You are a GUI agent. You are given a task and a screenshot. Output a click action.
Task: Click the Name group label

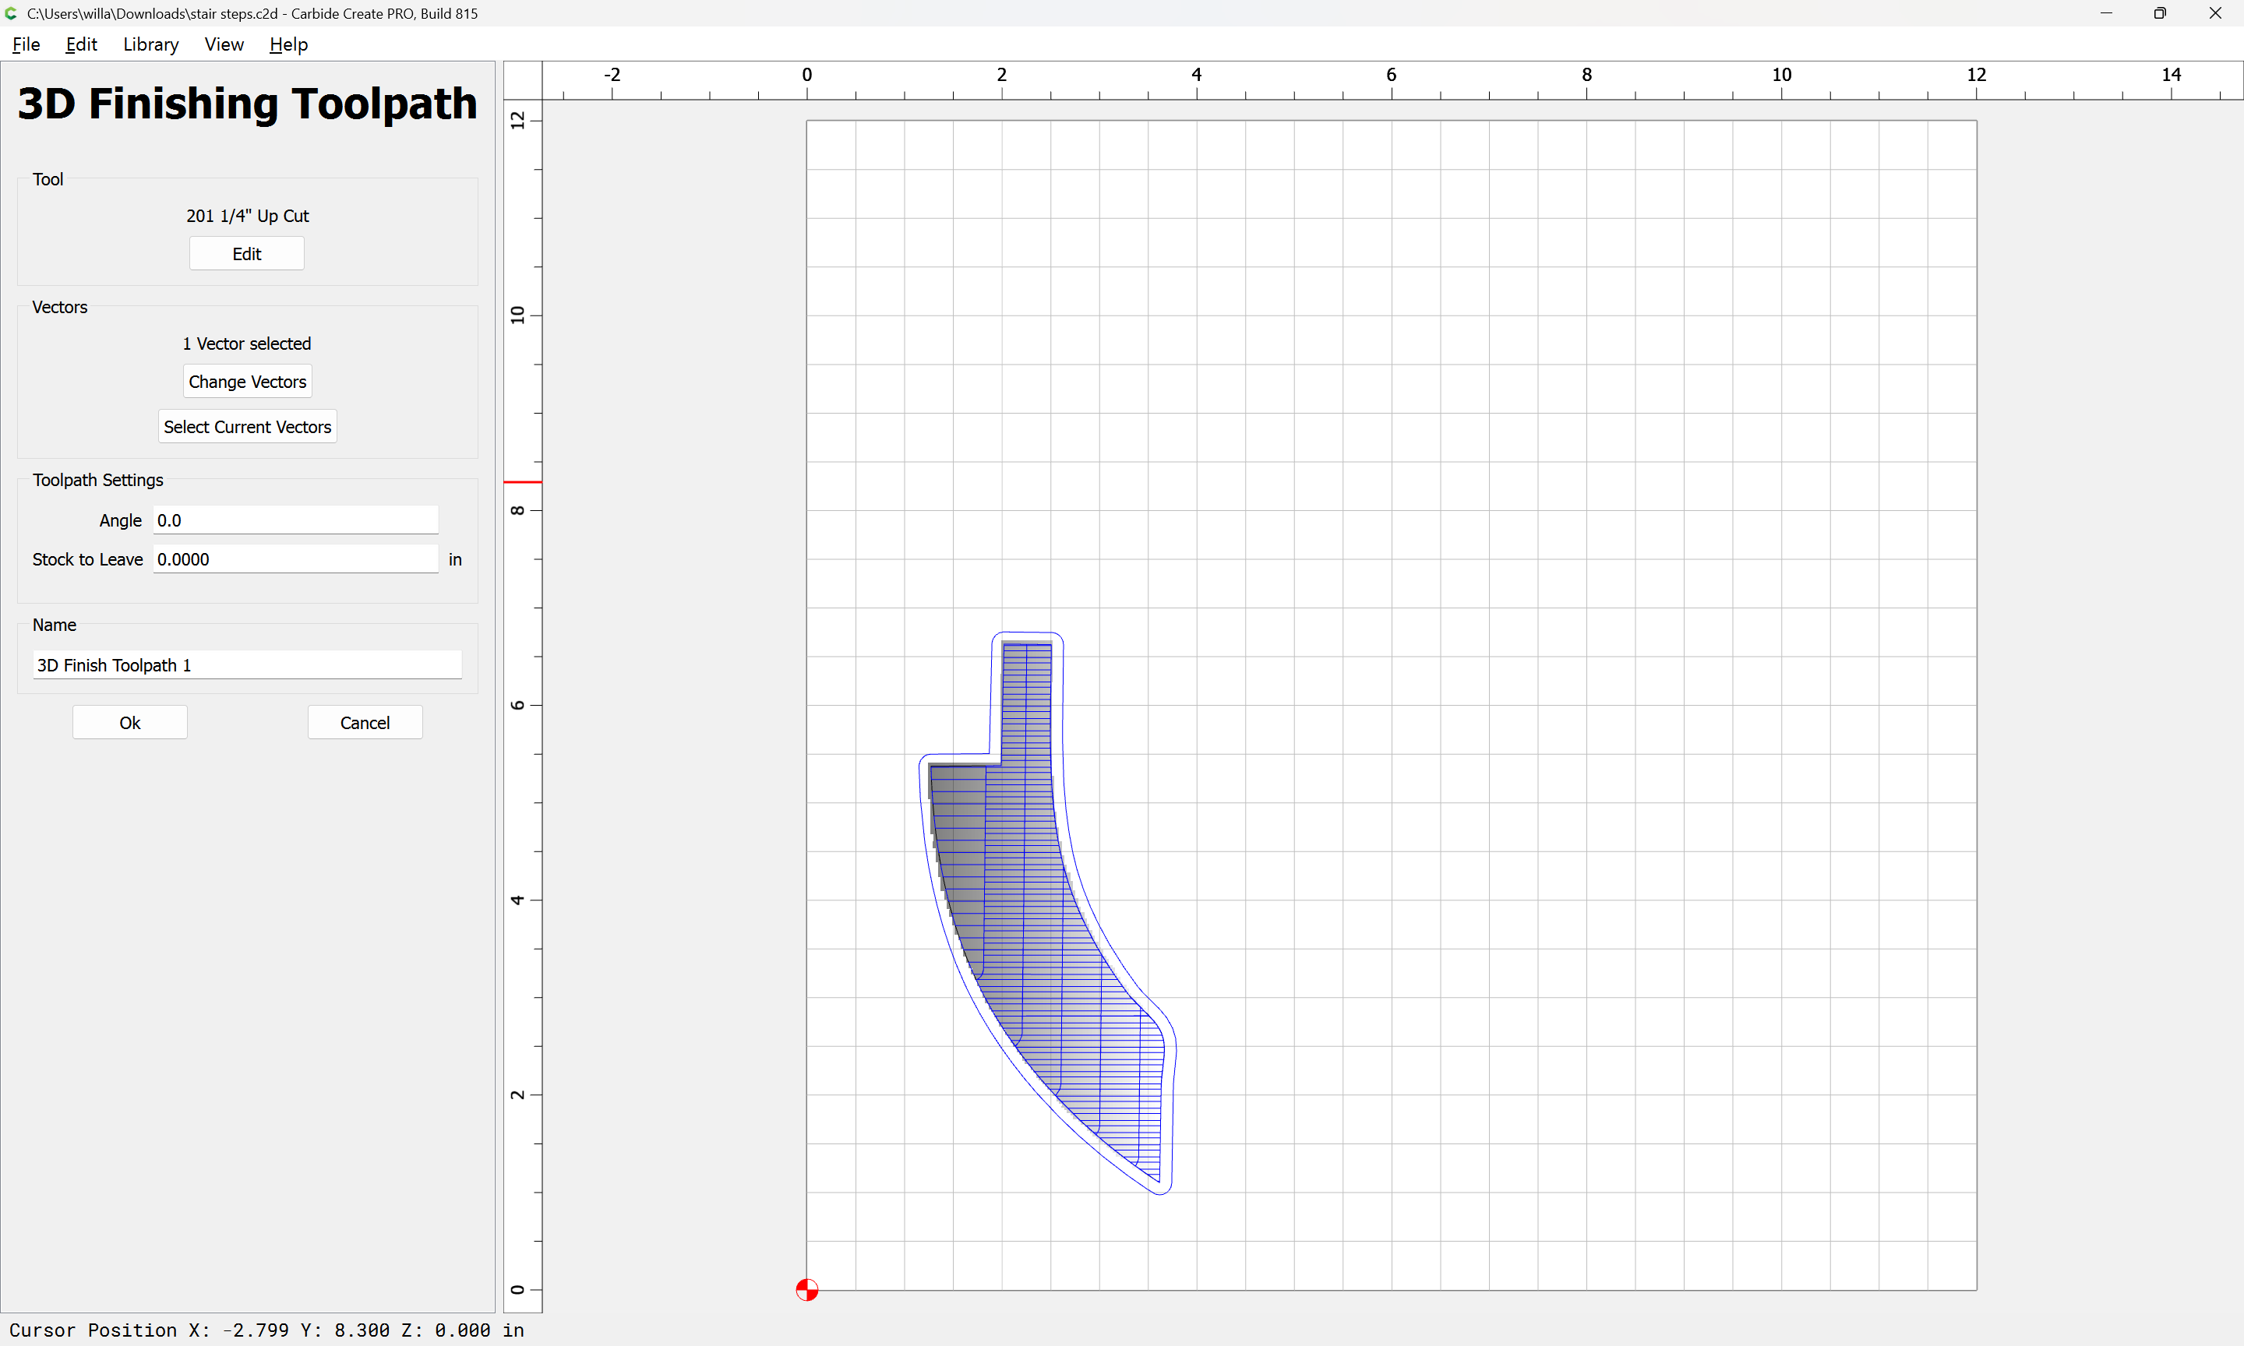(55, 625)
